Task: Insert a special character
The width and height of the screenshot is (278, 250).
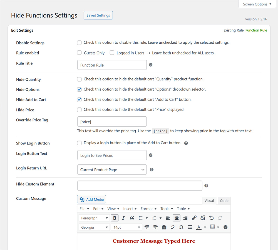Action: 181,227
